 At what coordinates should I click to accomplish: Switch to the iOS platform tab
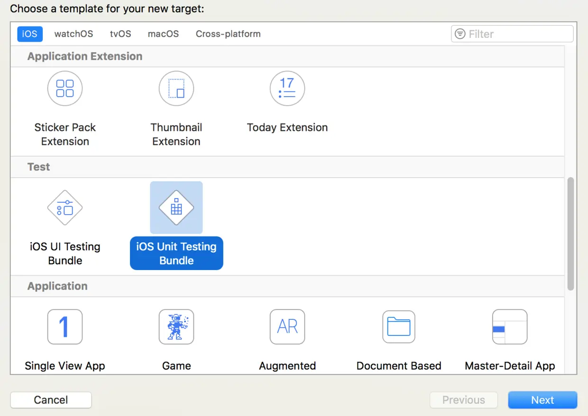pos(30,34)
